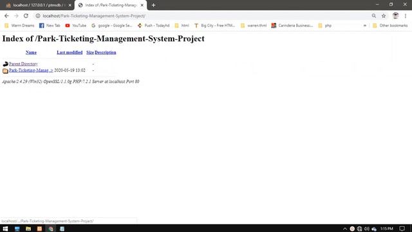Screen dimensions: 412x232
Task: Open the php bookmark folder
Action: (x=324, y=26)
